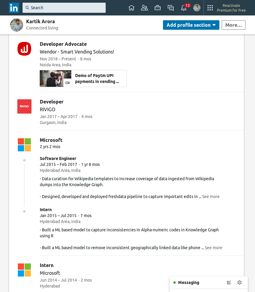Image resolution: width=255 pixels, height=292 pixels.
Task: Focus the Search input field
Action: coord(64,8)
